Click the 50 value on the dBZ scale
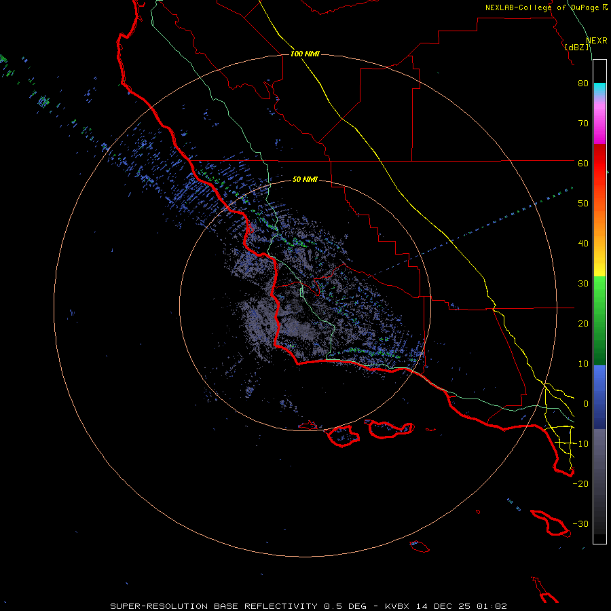 (x=583, y=204)
